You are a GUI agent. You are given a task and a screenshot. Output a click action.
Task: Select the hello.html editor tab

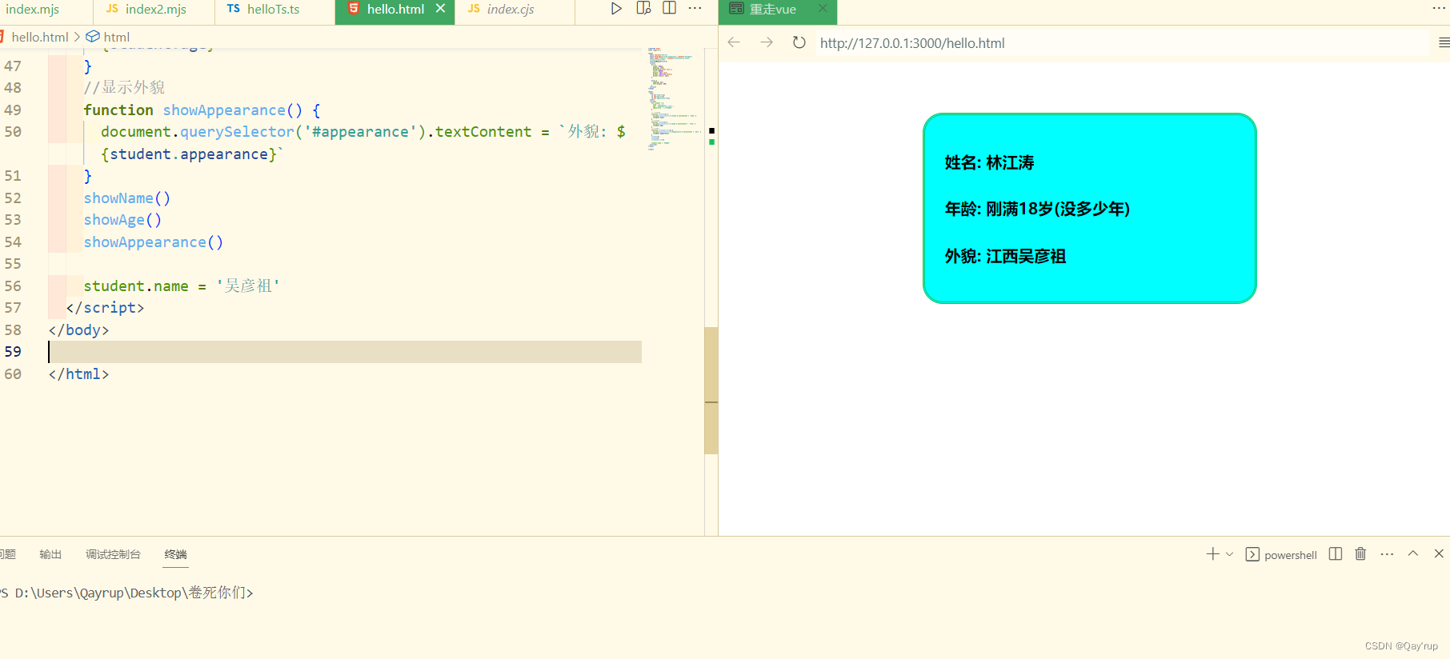(x=395, y=10)
